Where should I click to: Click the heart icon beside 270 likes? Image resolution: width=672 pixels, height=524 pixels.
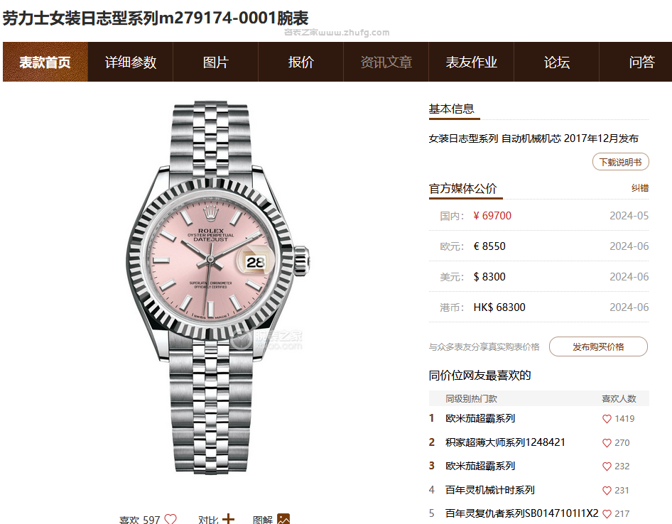[607, 443]
